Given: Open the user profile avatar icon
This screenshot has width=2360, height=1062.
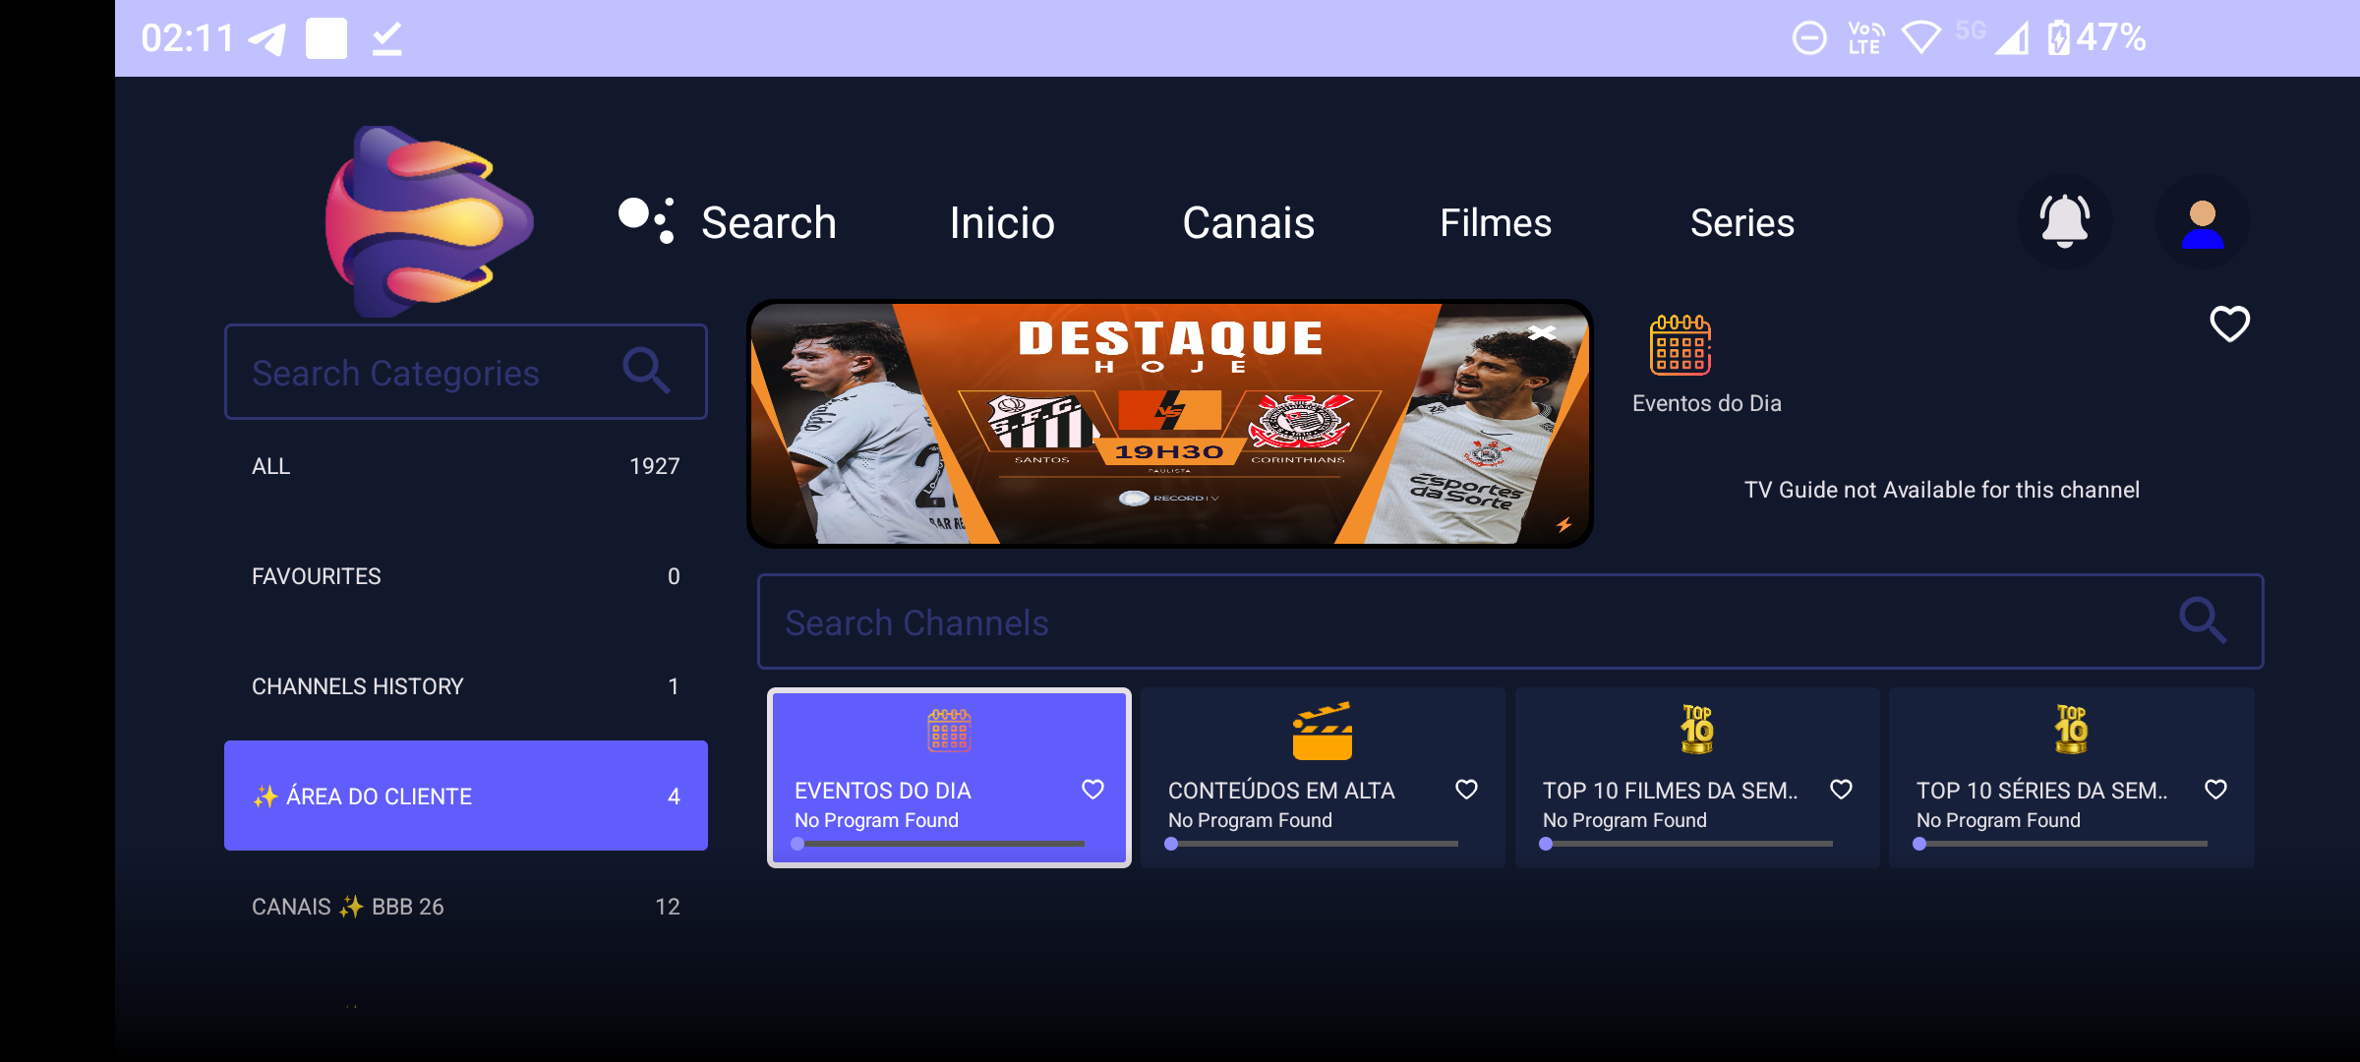Looking at the screenshot, I should click(x=2202, y=222).
